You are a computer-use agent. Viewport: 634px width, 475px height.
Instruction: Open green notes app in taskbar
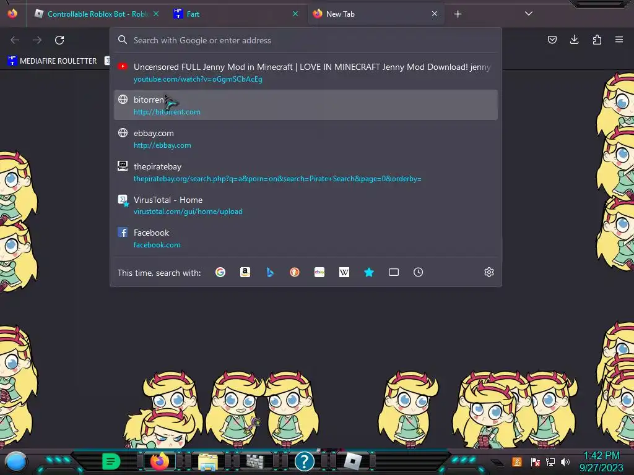pos(111,461)
